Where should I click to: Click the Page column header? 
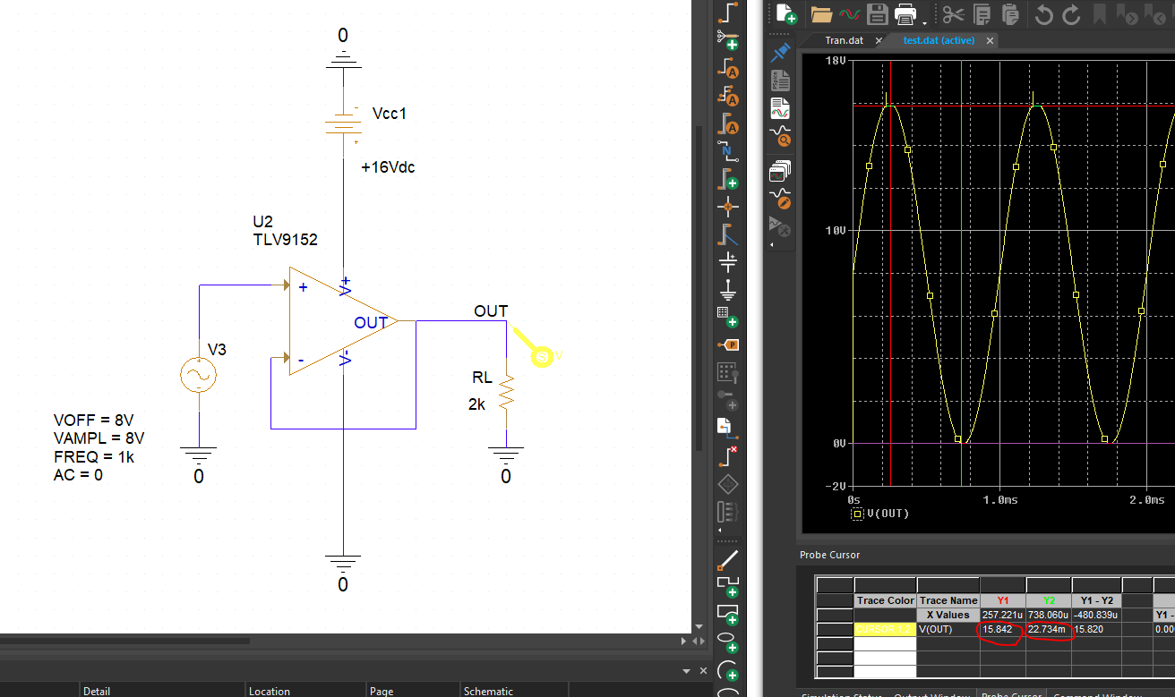click(382, 691)
